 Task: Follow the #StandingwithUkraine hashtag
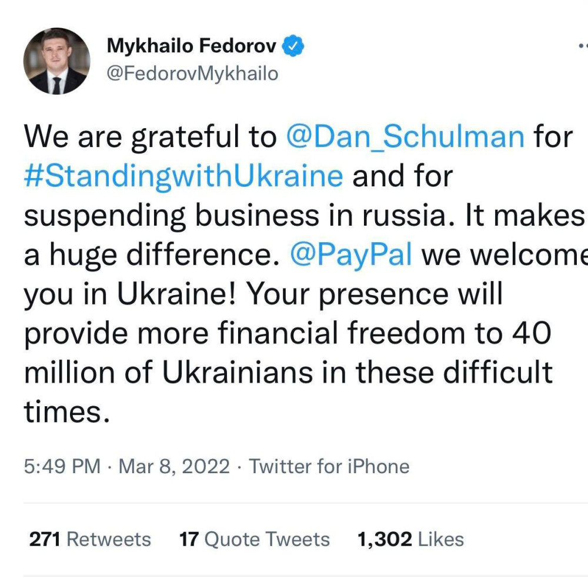click(x=183, y=176)
